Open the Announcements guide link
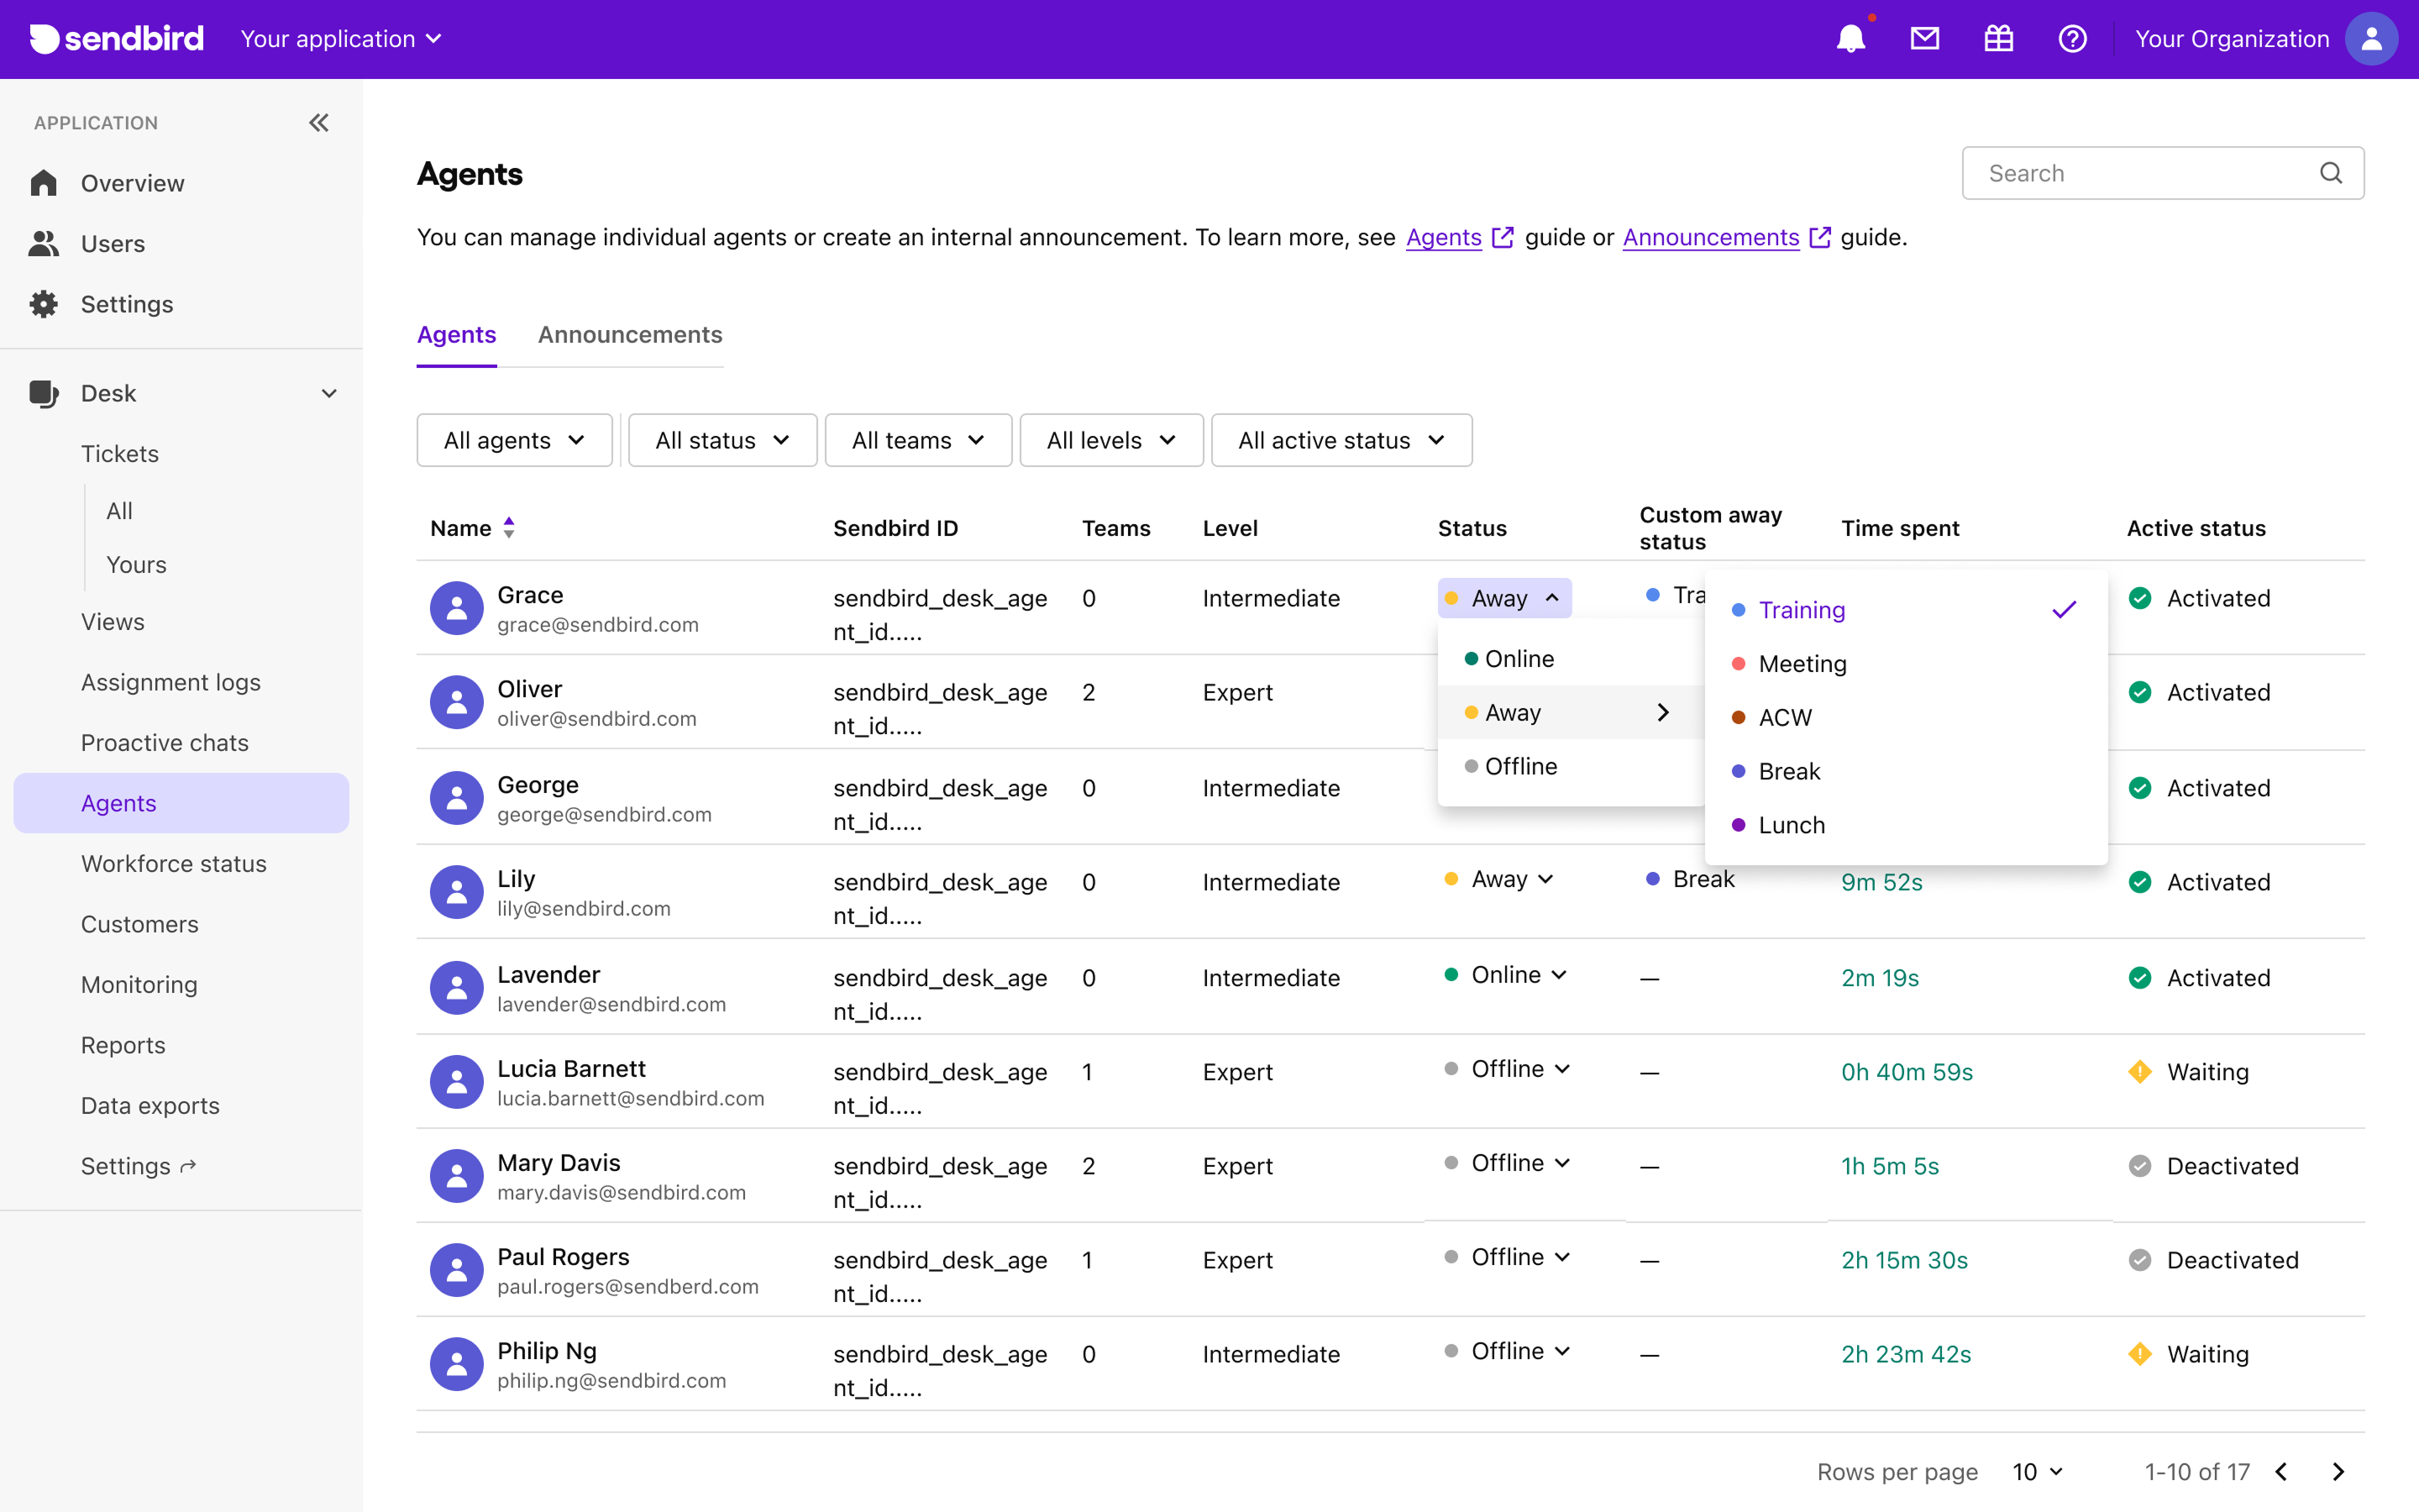This screenshot has height=1512, width=2419. click(1710, 237)
